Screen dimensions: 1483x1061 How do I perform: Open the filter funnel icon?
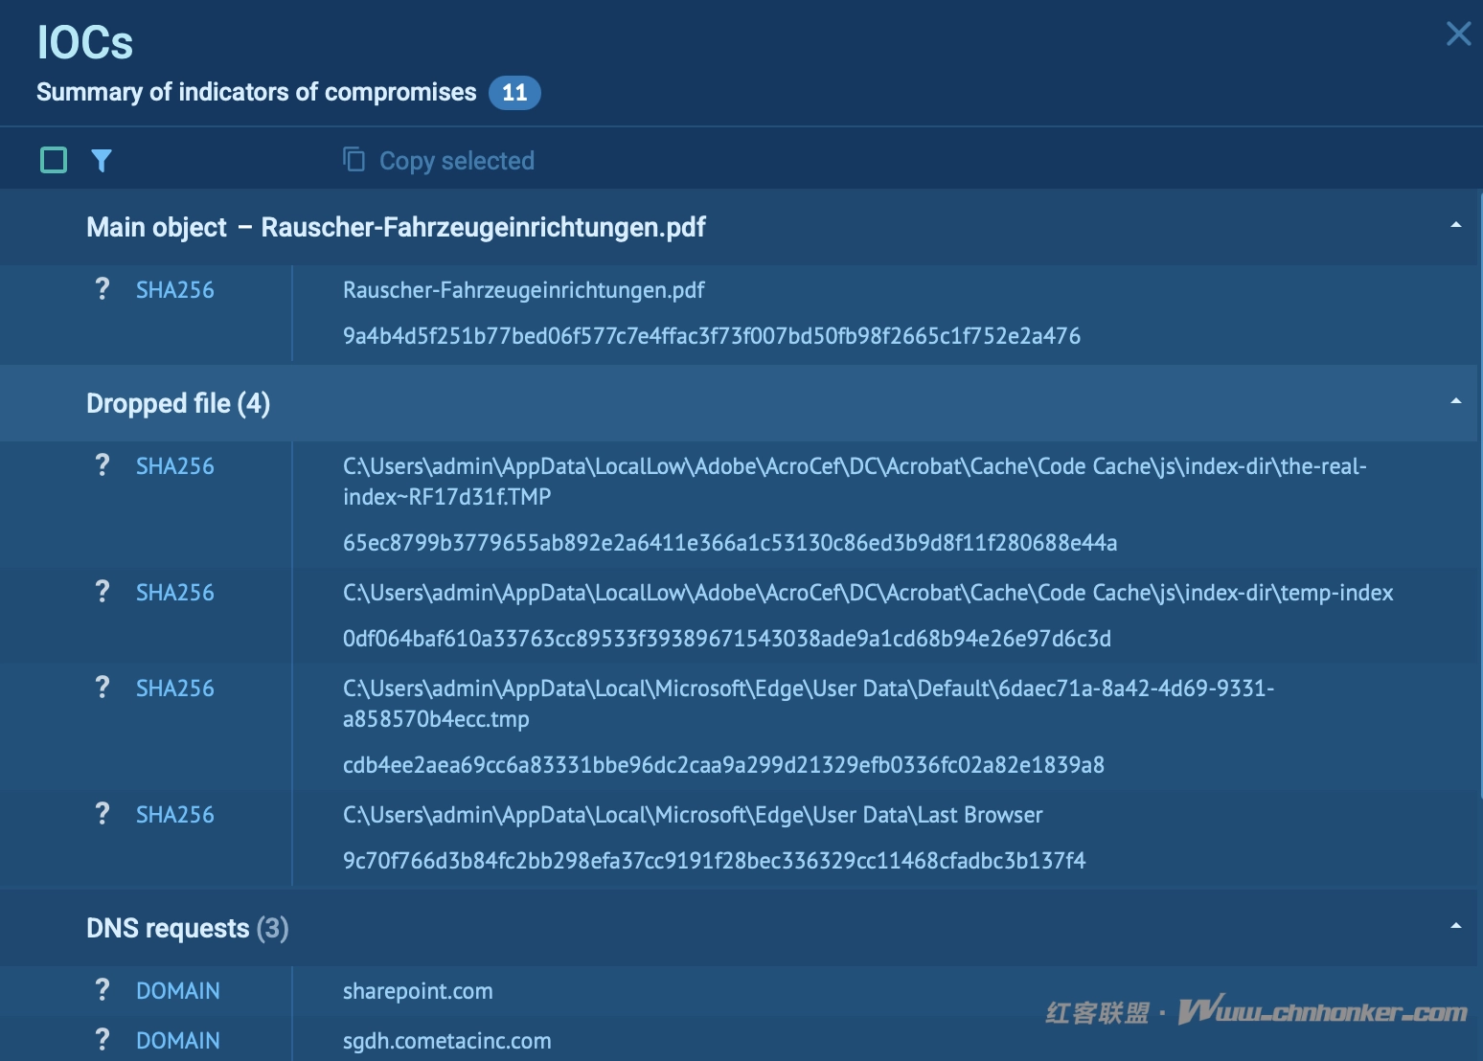coord(102,161)
